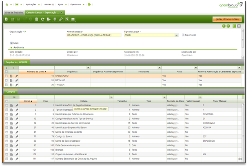This screenshot has height=167, width=248.
Task: Open the pencil edit icon on CABEÇALHO row
Action: (x=17, y=76)
